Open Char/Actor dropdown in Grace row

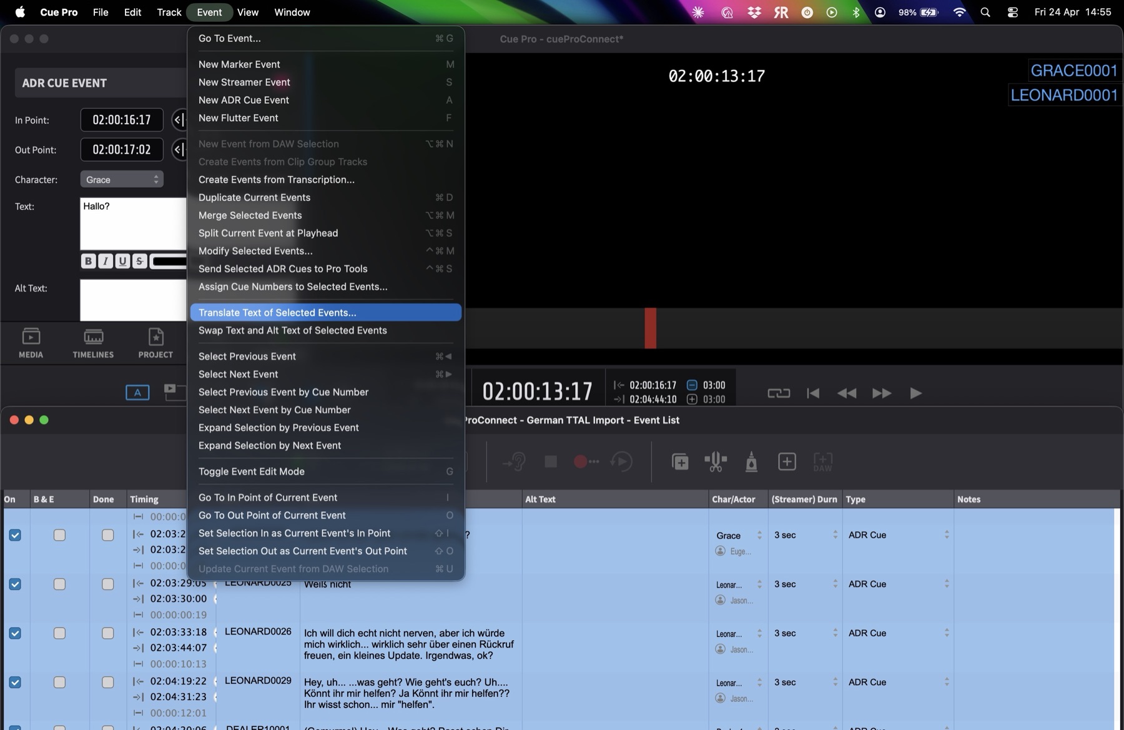click(739, 535)
